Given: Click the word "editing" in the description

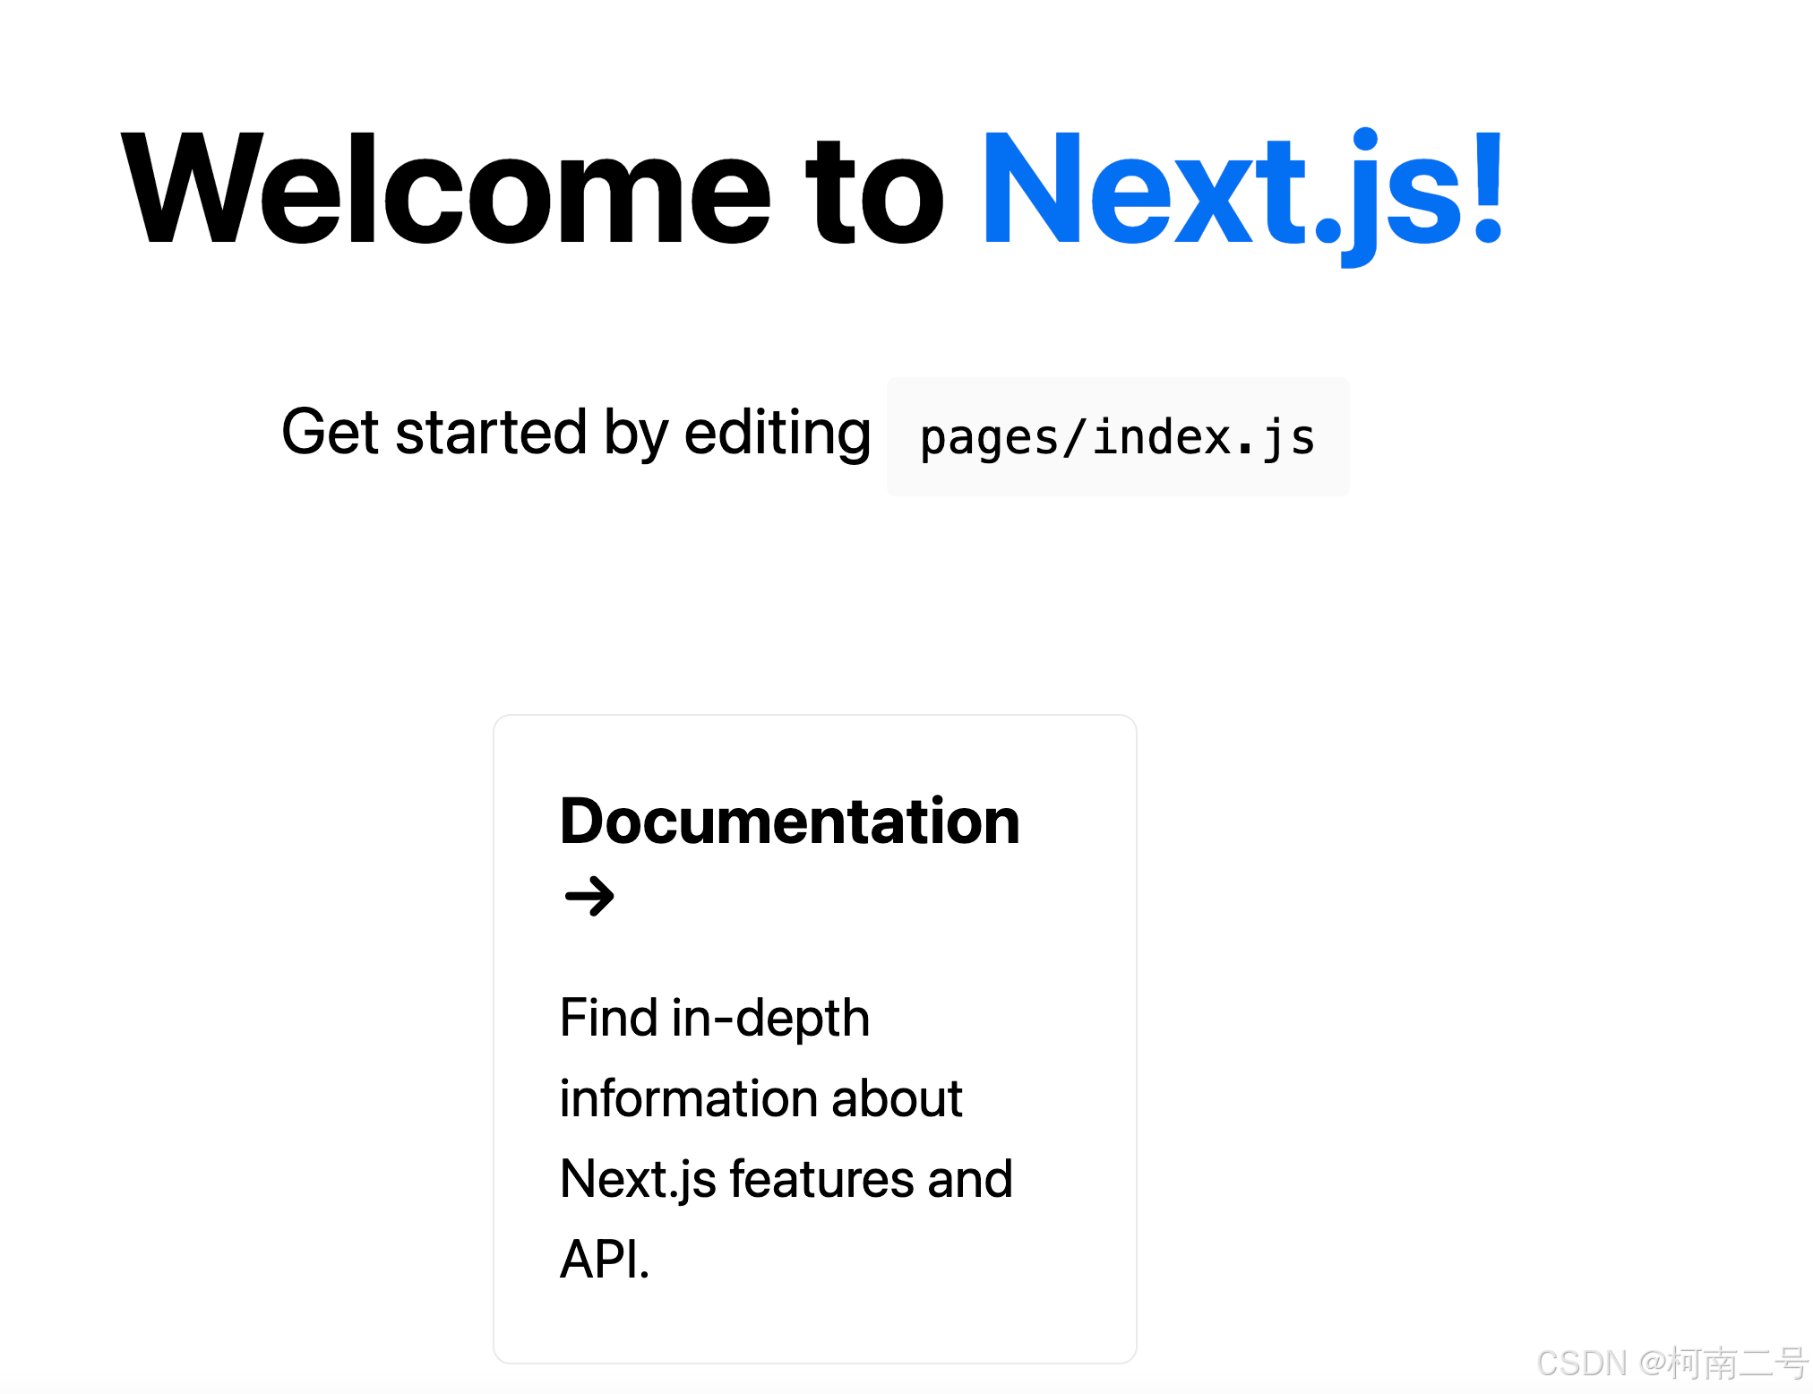Looking at the screenshot, I should coord(777,433).
